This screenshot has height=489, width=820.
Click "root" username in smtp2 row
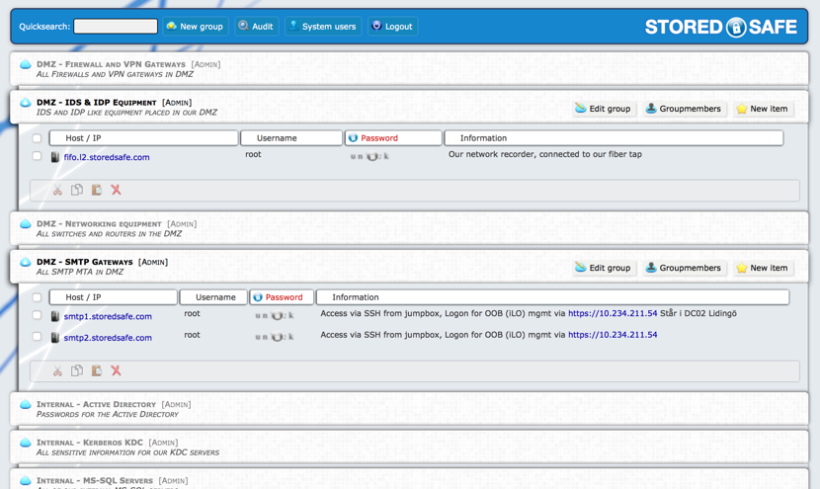(192, 335)
